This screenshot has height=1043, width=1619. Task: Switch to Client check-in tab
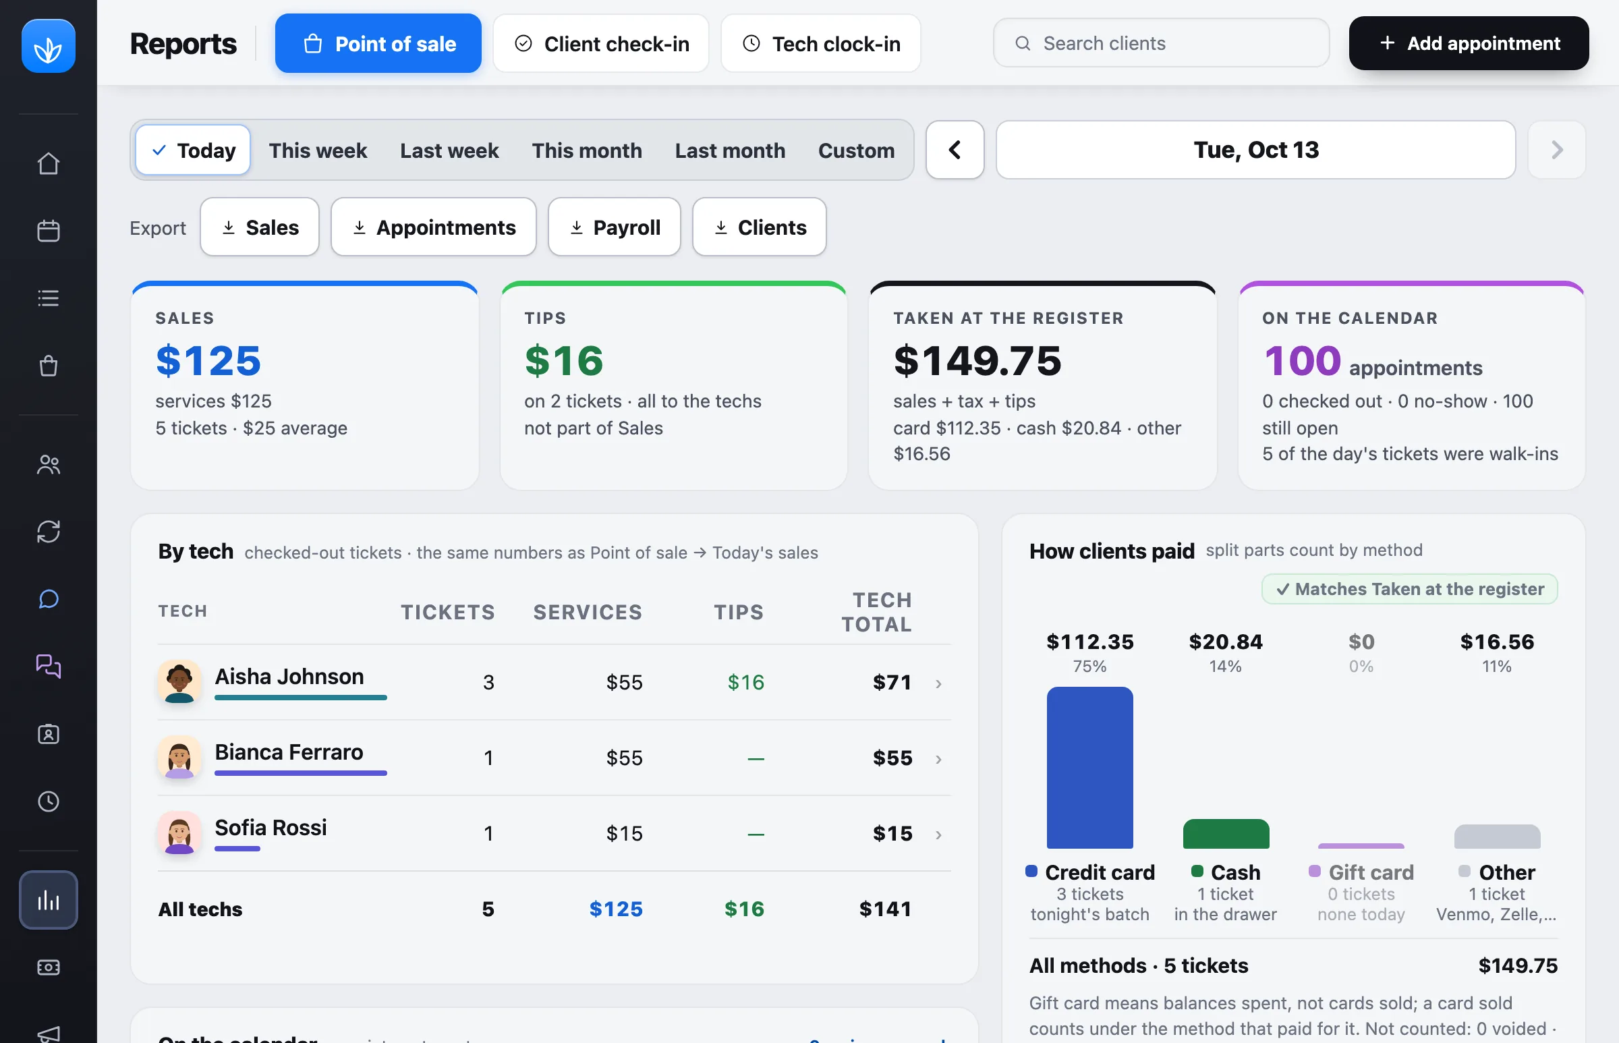click(600, 43)
